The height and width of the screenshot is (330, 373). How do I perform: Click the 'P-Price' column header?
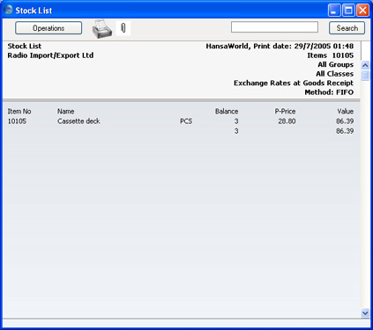[285, 112]
